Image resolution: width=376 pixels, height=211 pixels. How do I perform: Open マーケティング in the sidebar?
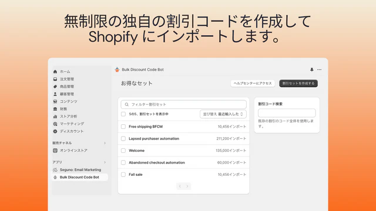click(72, 124)
